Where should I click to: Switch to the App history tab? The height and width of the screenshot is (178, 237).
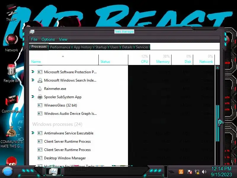tap(83, 47)
